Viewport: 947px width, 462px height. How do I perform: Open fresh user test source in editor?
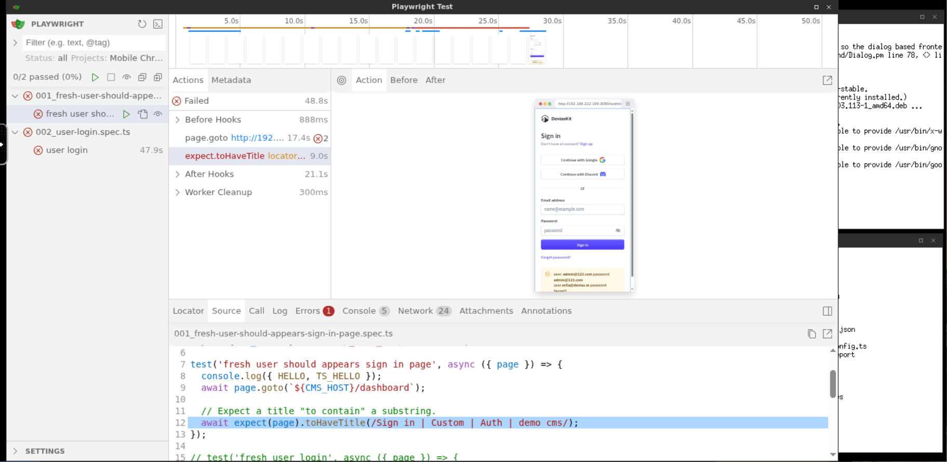coord(142,114)
